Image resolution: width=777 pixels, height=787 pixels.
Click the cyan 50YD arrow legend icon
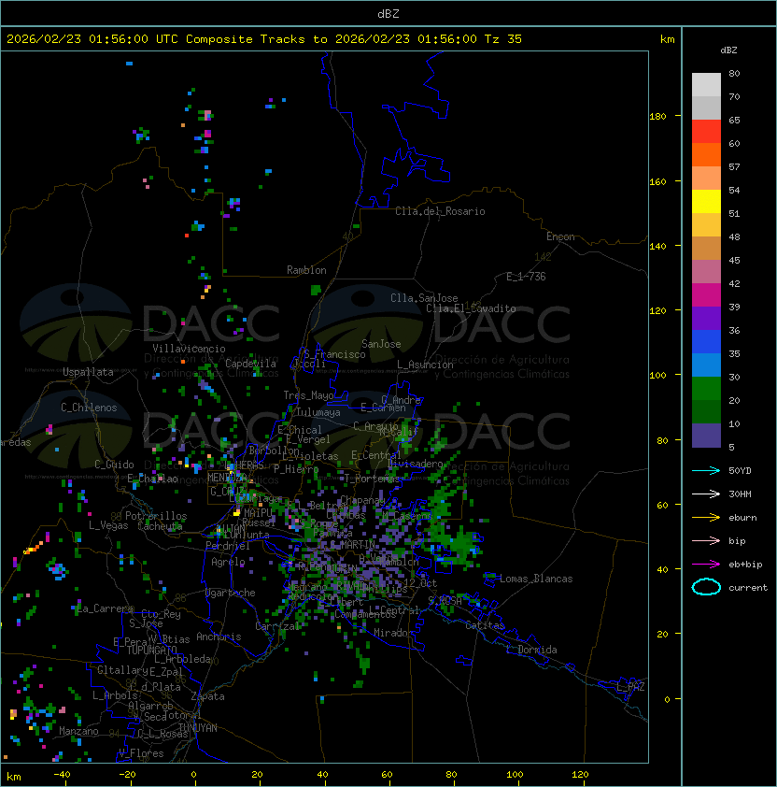tap(706, 470)
